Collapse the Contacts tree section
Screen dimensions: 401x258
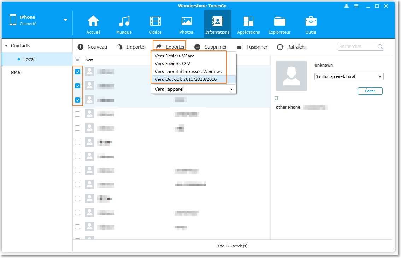(6, 46)
